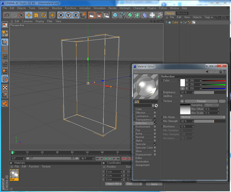Switch to Object Axis mode
The image size is (231, 192).
(5, 50)
